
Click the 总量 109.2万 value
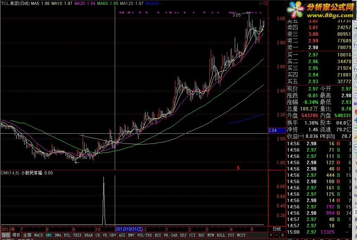coord(309,109)
